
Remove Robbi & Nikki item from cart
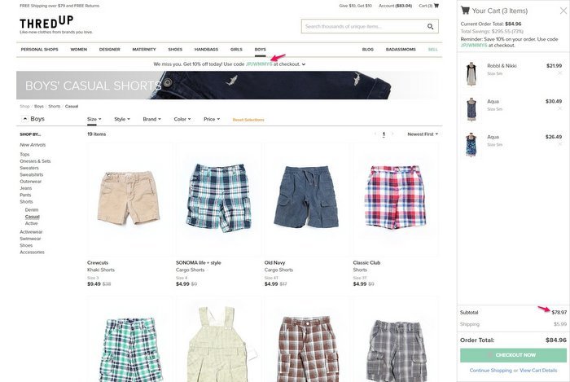click(560, 73)
